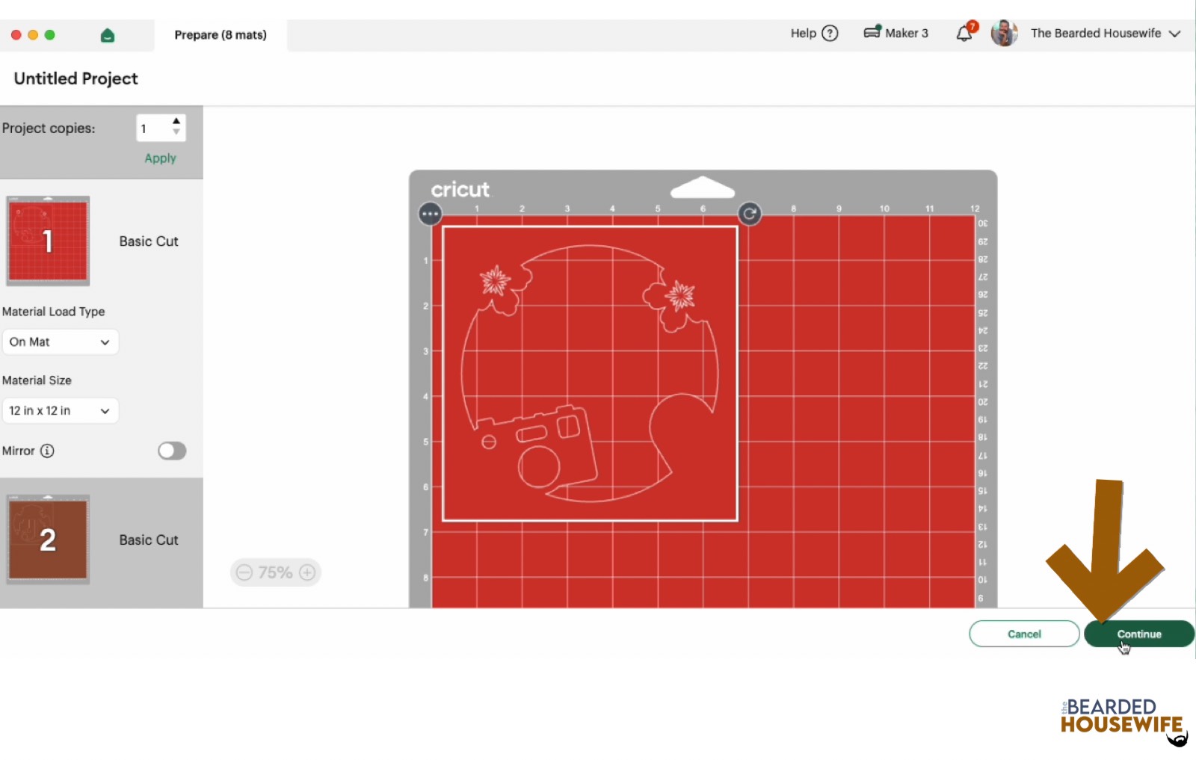Open Material Size dropdown
The image size is (1196, 760).
60,410
